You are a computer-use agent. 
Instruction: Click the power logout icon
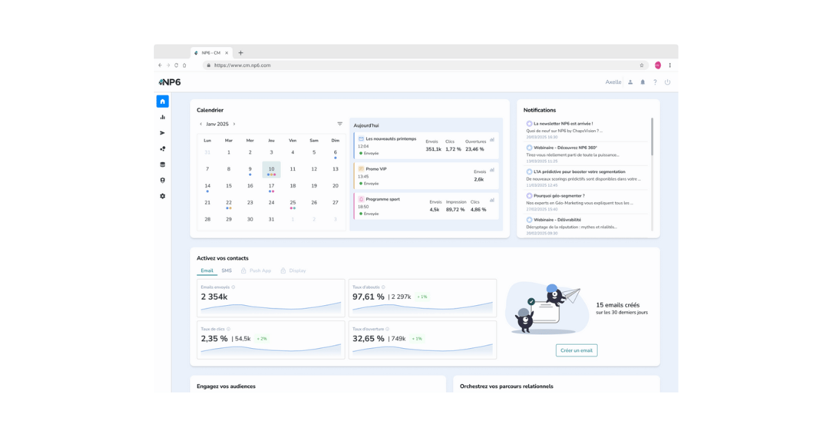click(667, 82)
